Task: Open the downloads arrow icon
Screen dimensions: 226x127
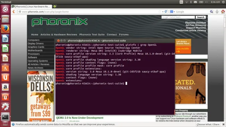Action: [x=217, y=11]
